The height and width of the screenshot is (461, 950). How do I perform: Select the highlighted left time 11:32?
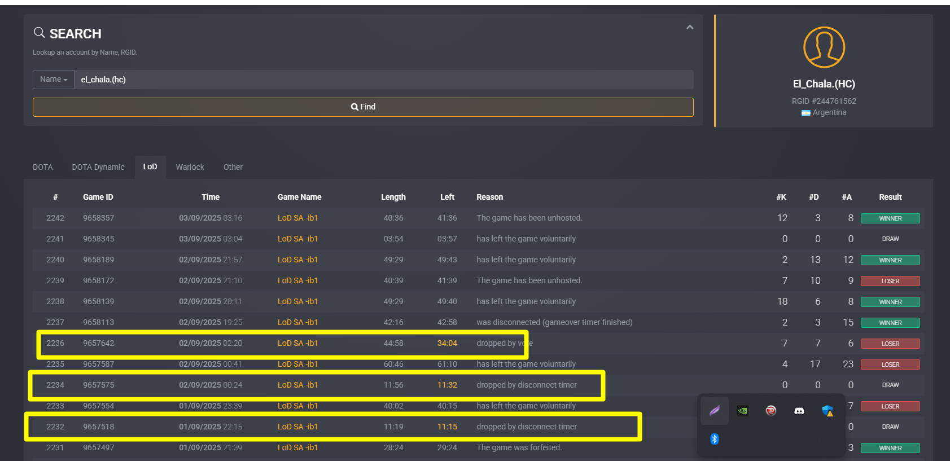click(447, 385)
